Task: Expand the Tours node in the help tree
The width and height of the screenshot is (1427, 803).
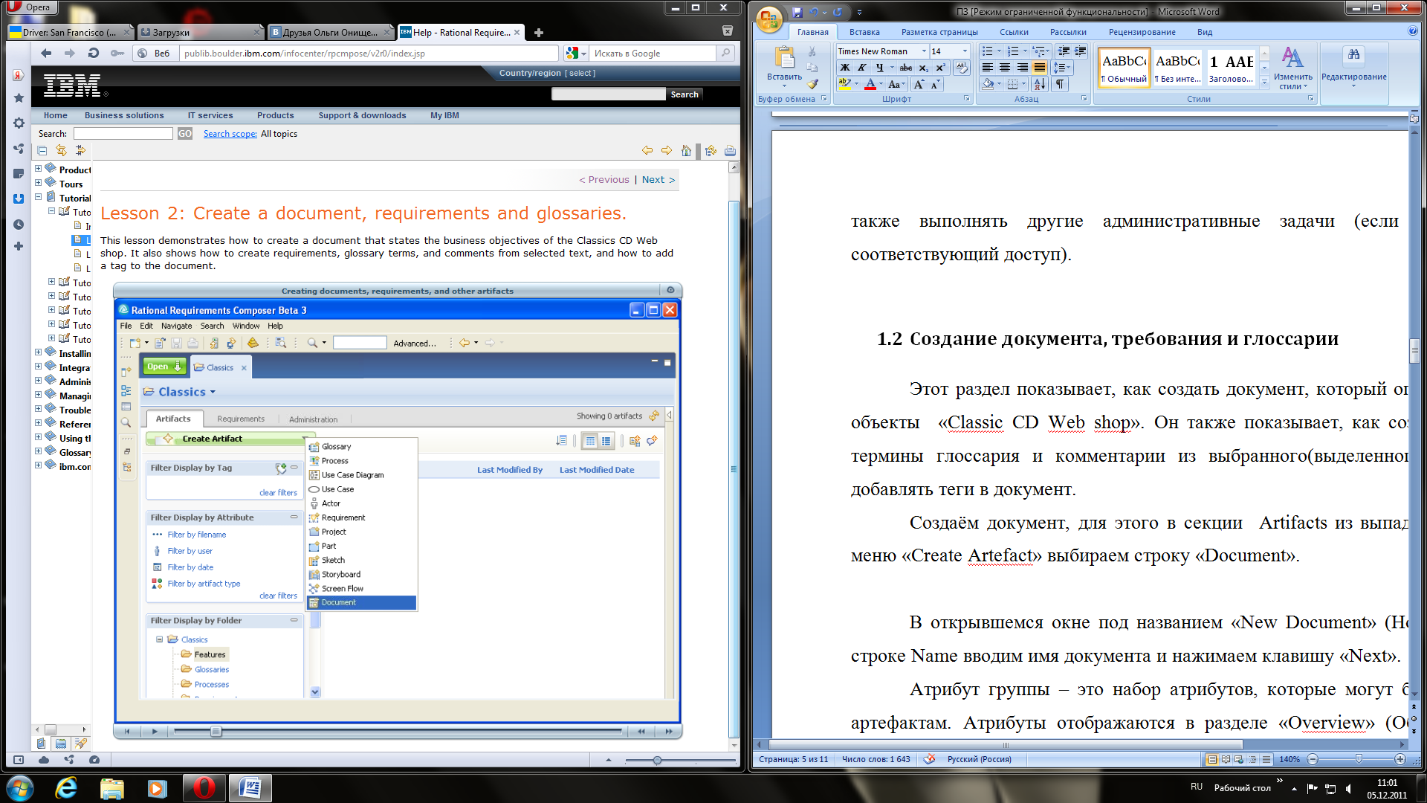Action: pyautogui.click(x=38, y=183)
